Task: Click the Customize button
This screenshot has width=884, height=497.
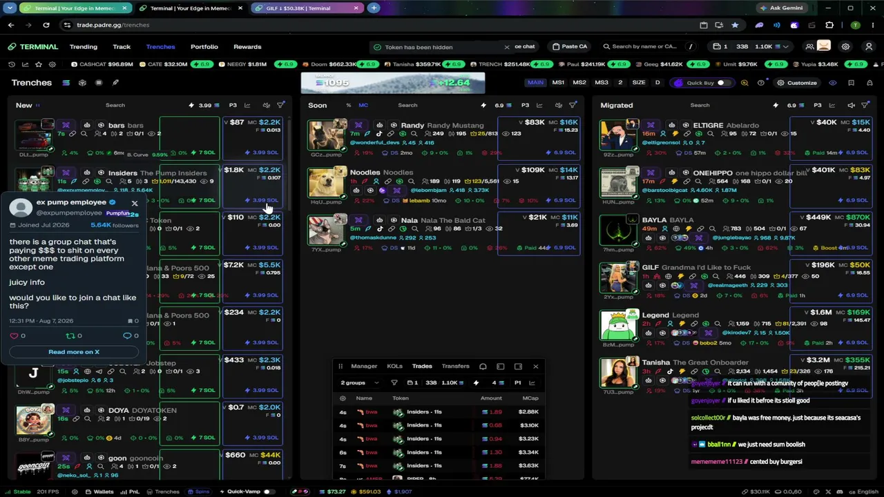Action: coord(797,83)
